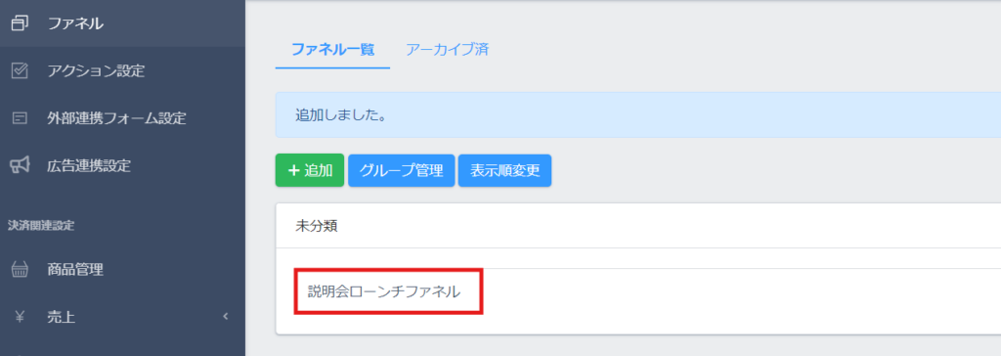Click the Funnel stacked-windows icon in sidebar

pyautogui.click(x=20, y=23)
